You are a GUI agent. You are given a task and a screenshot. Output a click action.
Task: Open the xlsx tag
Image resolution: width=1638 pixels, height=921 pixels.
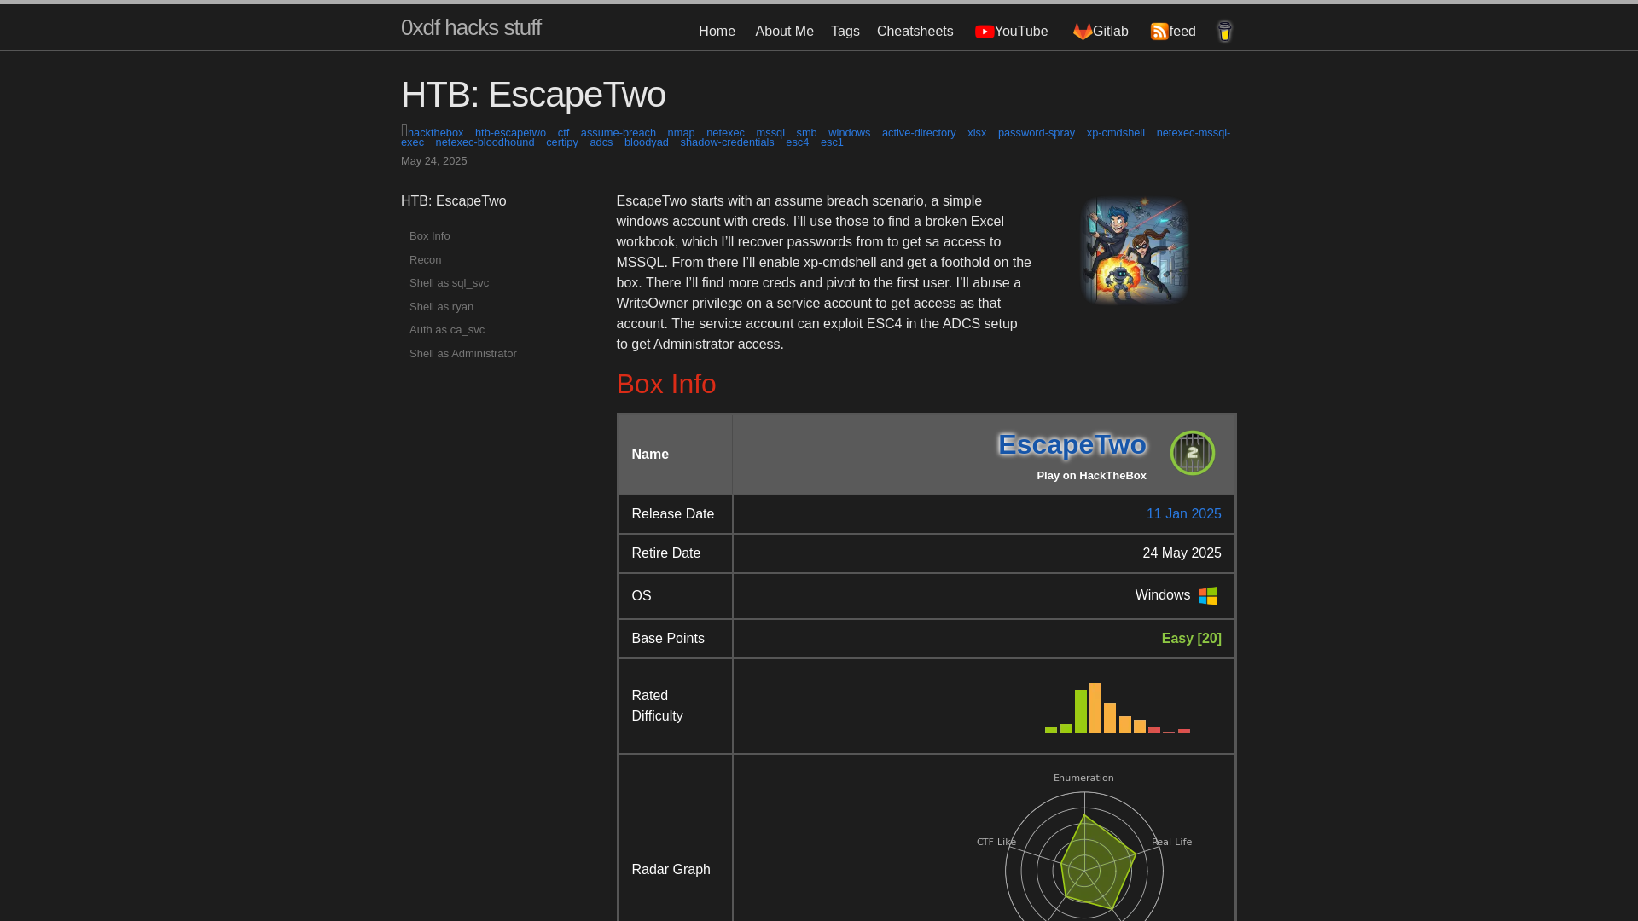pyautogui.click(x=977, y=133)
